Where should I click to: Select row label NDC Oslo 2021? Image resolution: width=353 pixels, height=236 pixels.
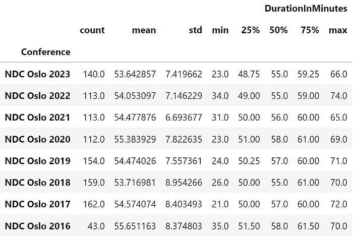[x=38, y=117]
